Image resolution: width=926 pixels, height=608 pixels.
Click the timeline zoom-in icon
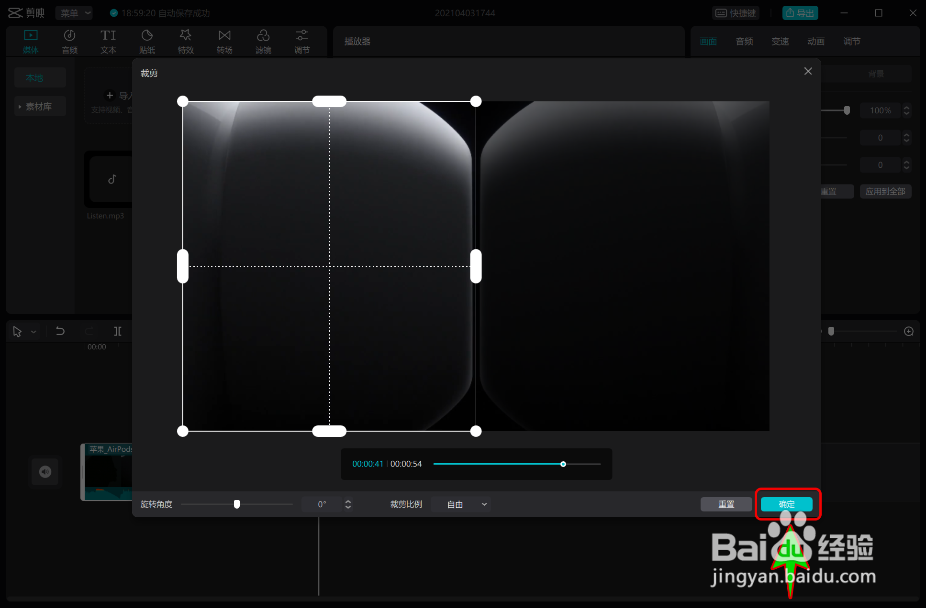[x=909, y=331]
